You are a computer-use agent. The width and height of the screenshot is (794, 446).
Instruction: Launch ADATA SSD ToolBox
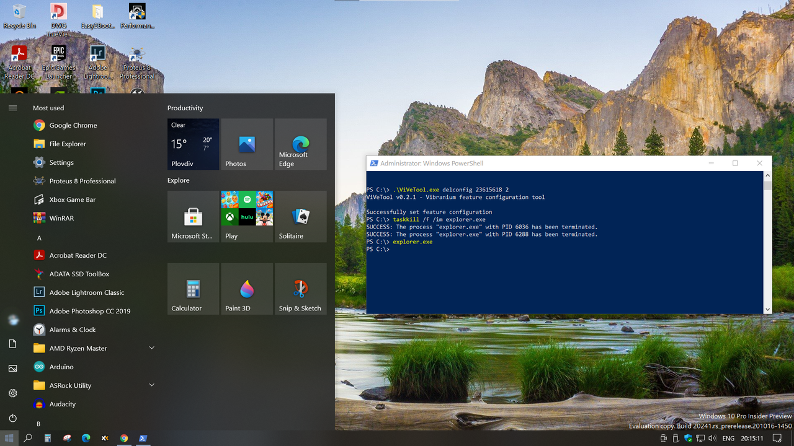(x=93, y=274)
